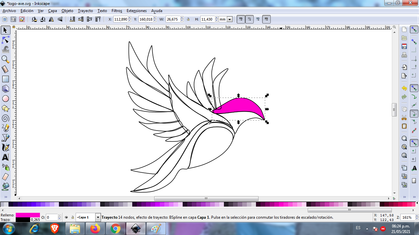Increase the opacity O stepper
The height and width of the screenshot is (235, 419).
pyautogui.click(x=60, y=216)
